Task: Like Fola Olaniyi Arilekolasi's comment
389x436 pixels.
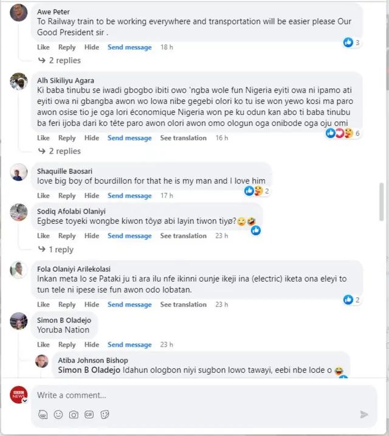Action: click(43, 305)
